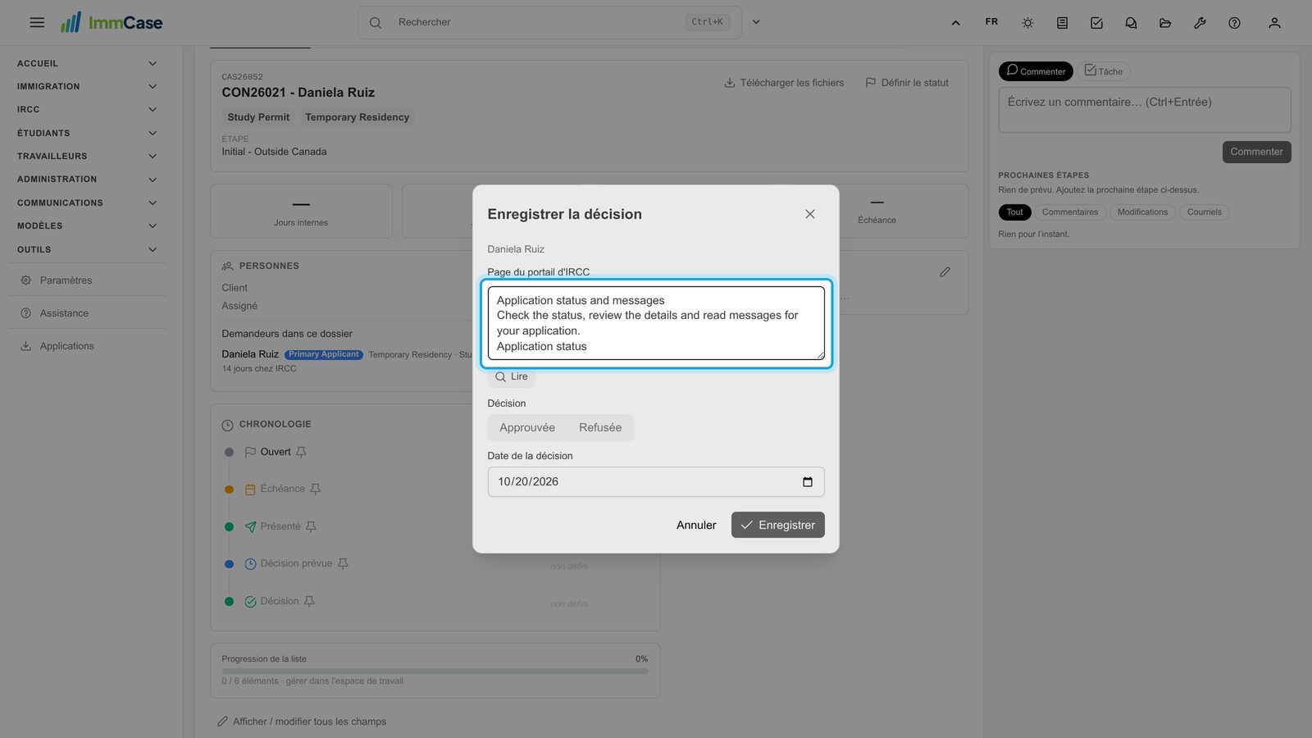Pin the Ouvert timeline step
This screenshot has width=1312, height=738.
pyautogui.click(x=301, y=452)
